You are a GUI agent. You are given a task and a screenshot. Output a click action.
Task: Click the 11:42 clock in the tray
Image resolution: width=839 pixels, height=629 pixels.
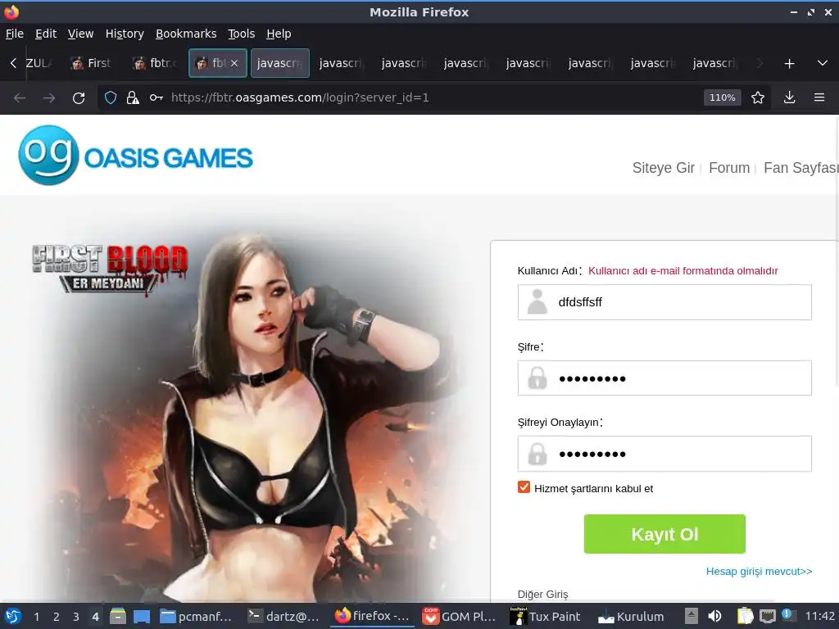click(x=819, y=616)
